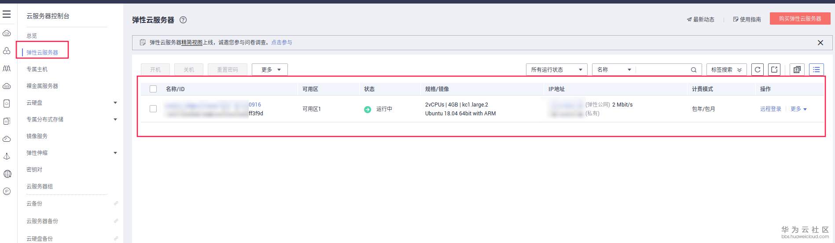Click the 可用区 column header

click(310, 89)
